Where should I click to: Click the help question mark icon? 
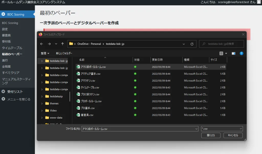pos(241,53)
